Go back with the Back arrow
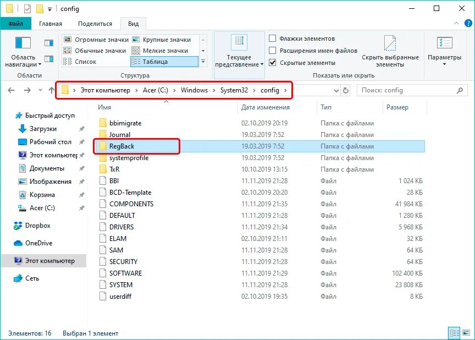Image resolution: width=475 pixels, height=340 pixels. click(11, 90)
